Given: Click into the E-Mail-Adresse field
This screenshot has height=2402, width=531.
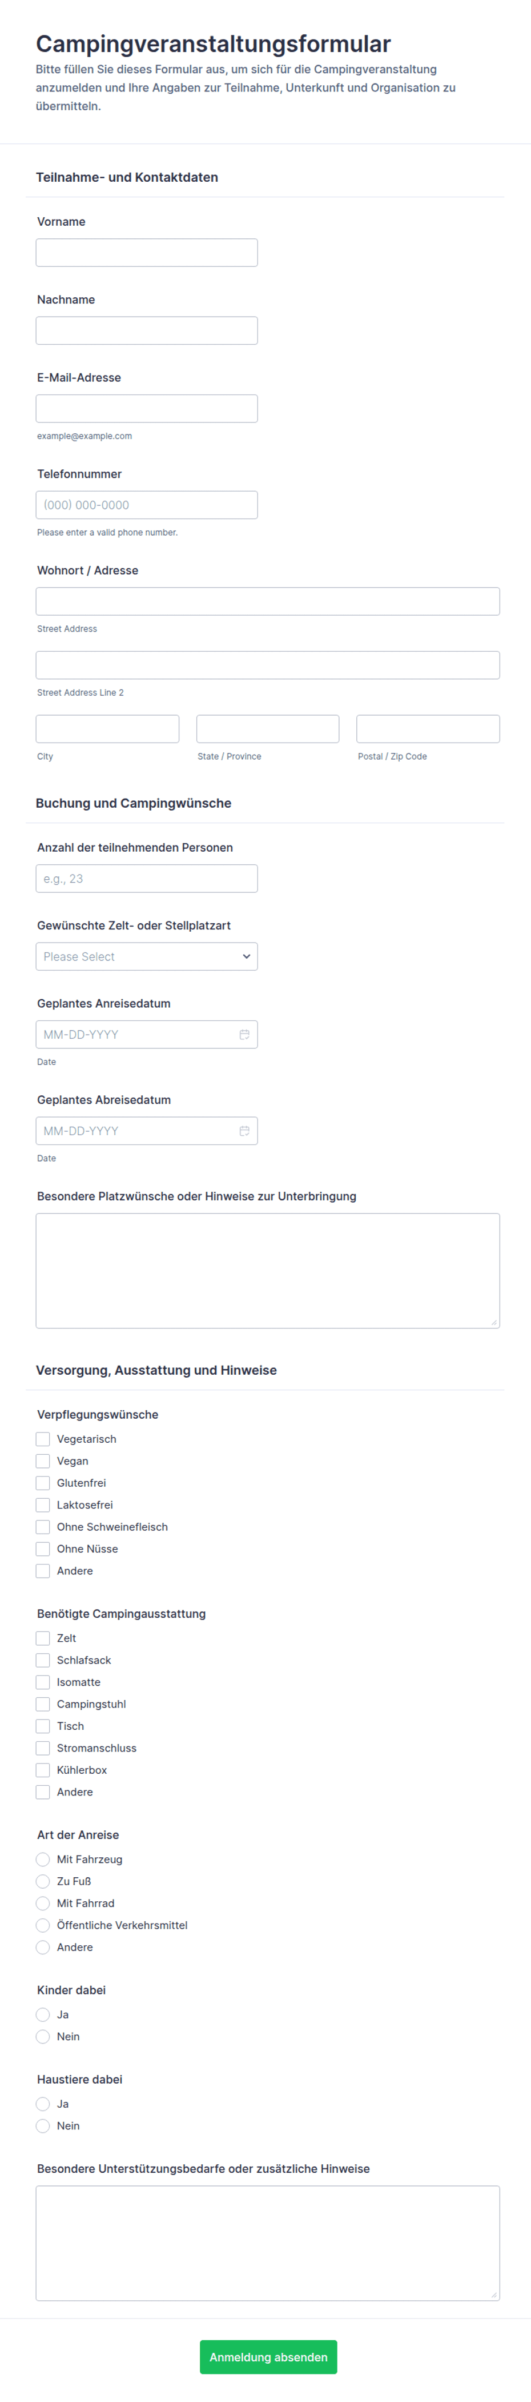Looking at the screenshot, I should pyautogui.click(x=146, y=408).
